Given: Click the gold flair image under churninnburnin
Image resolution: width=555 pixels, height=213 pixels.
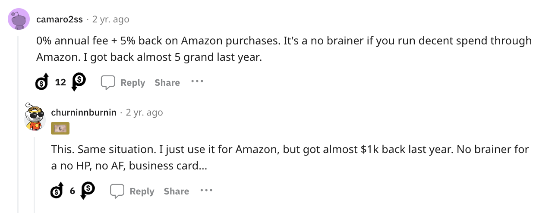Looking at the screenshot, I should 60,128.
